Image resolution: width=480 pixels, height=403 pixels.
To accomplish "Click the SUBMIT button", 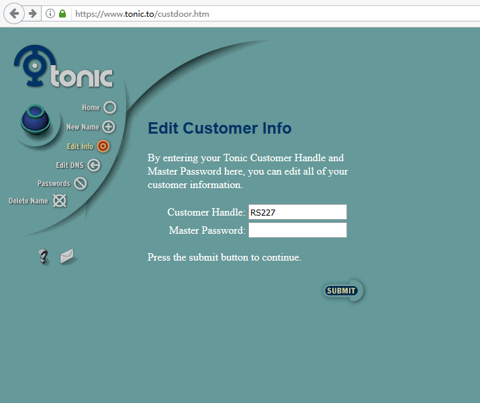I will pos(343,291).
